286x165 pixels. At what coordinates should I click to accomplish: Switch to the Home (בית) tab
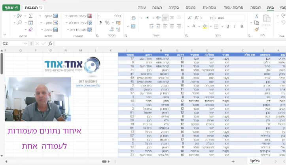[270, 7]
